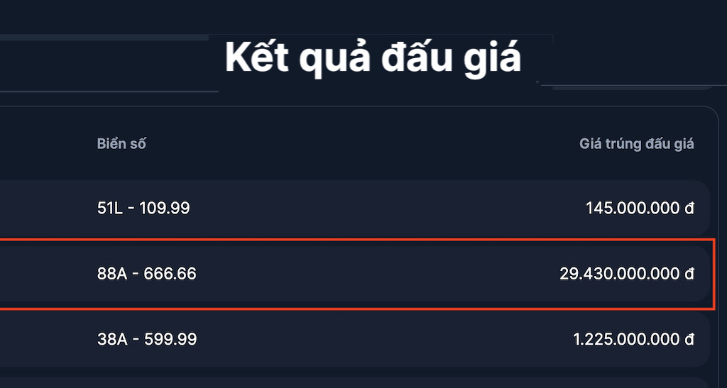Click the 29.430.000.000 đ winning price
Screen dimensions: 727x388
click(620, 274)
